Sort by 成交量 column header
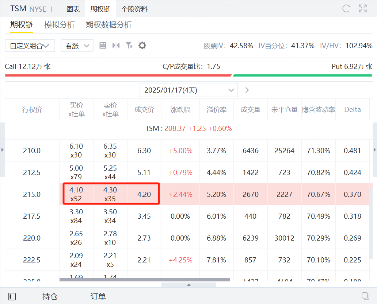 [251, 110]
